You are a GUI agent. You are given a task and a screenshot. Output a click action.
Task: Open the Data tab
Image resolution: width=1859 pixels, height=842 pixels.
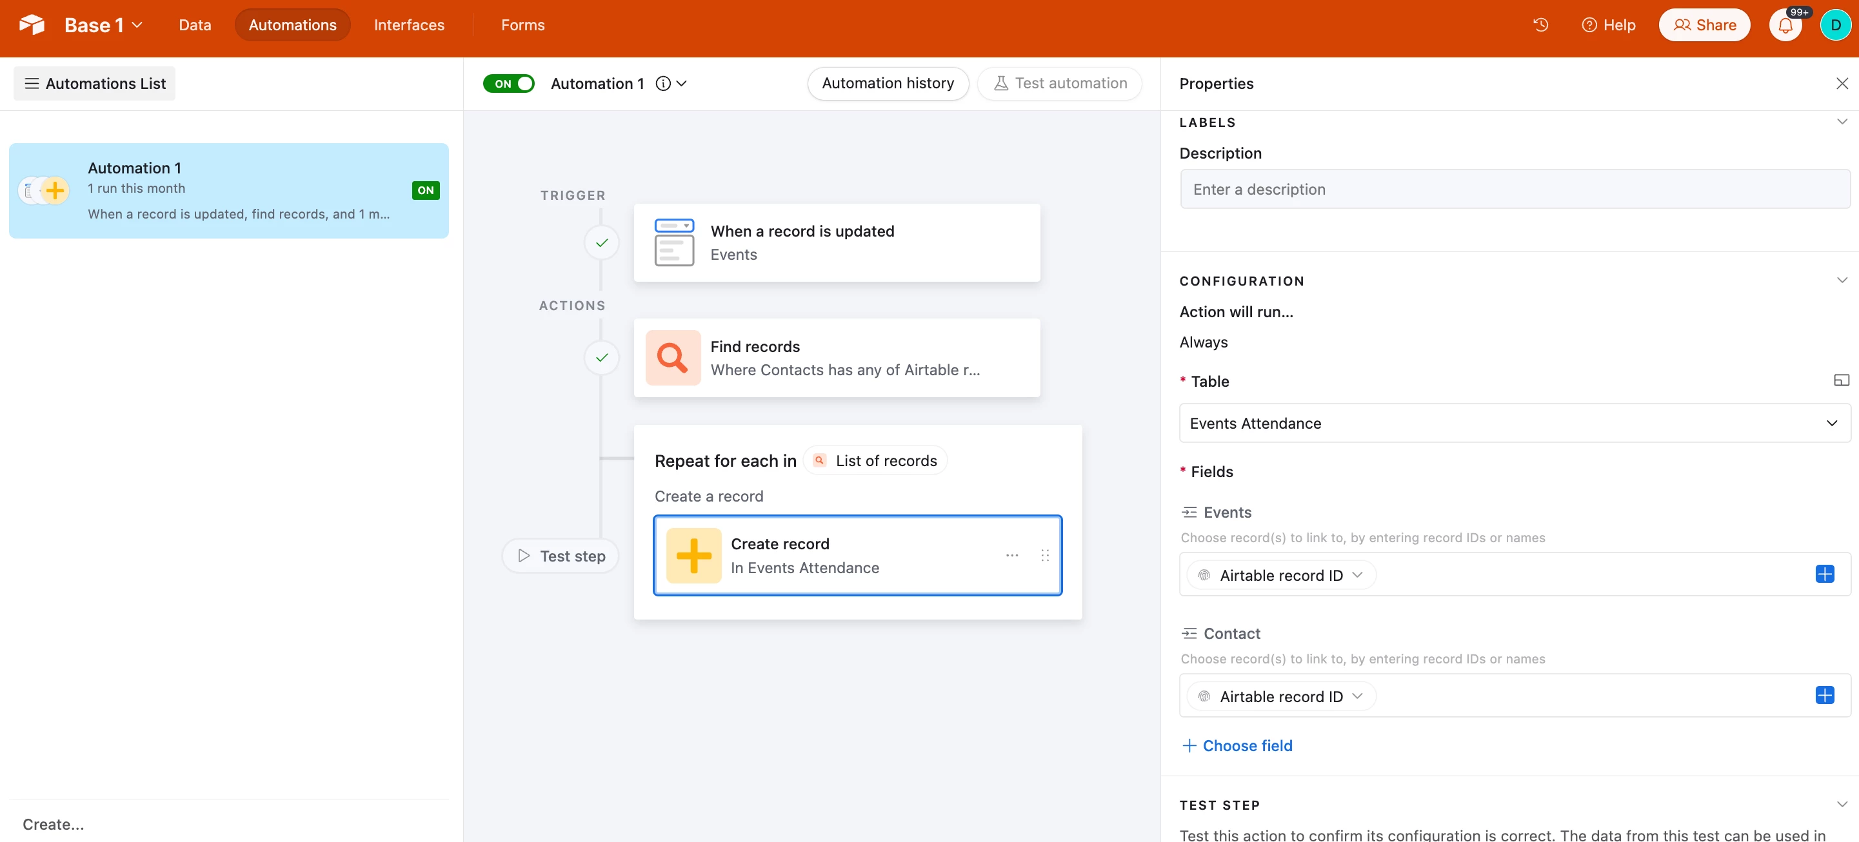tap(195, 25)
